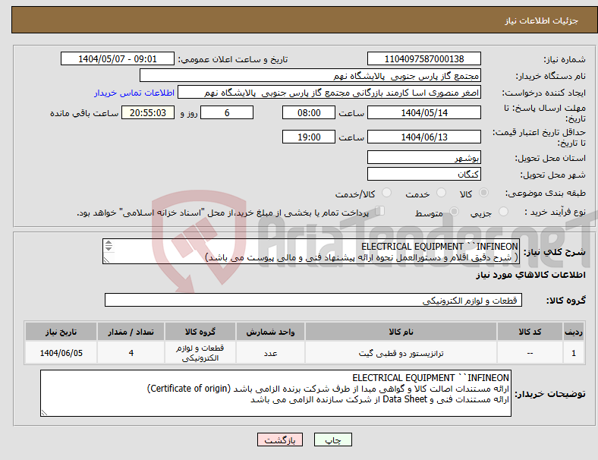Click the توضیحات خریدار buyer notes text area

pos(275,393)
